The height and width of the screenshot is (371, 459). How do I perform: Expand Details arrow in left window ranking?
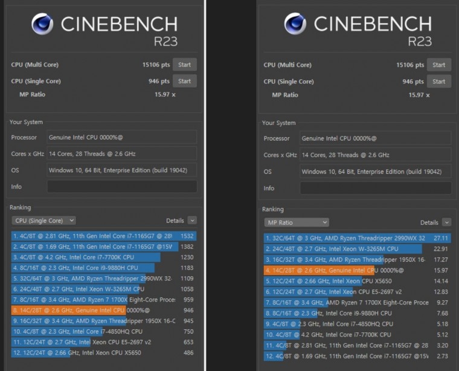[192, 221]
